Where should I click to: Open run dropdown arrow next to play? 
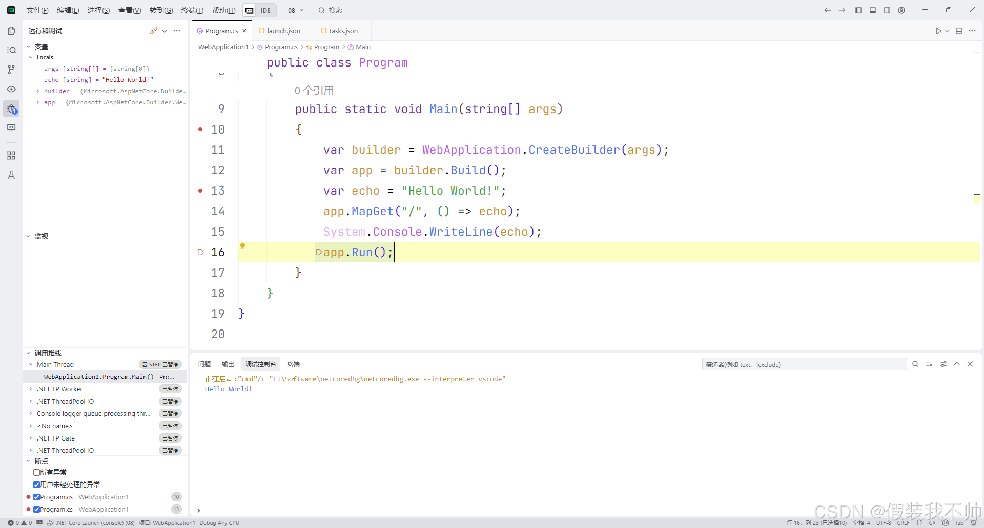947,31
